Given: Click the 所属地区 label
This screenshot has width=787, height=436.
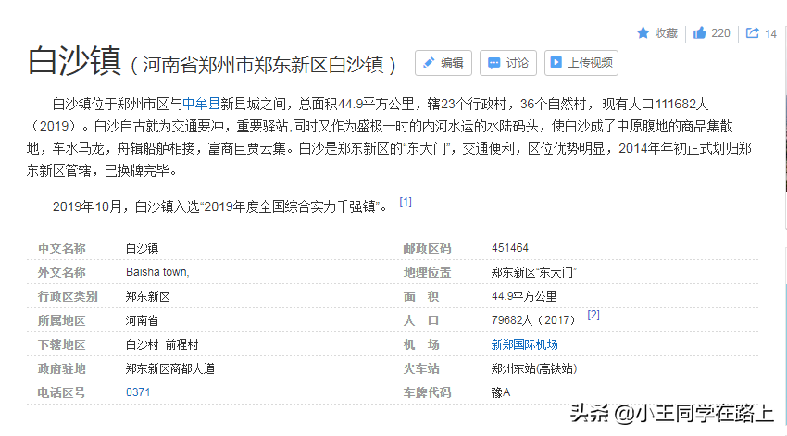Looking at the screenshot, I should [62, 320].
